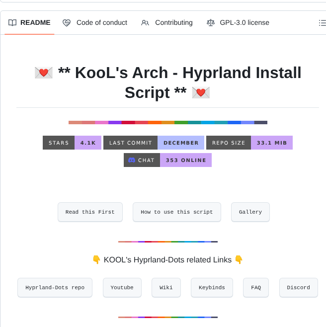Open the README tab
Screen dimensions: 326x327
(x=29, y=22)
